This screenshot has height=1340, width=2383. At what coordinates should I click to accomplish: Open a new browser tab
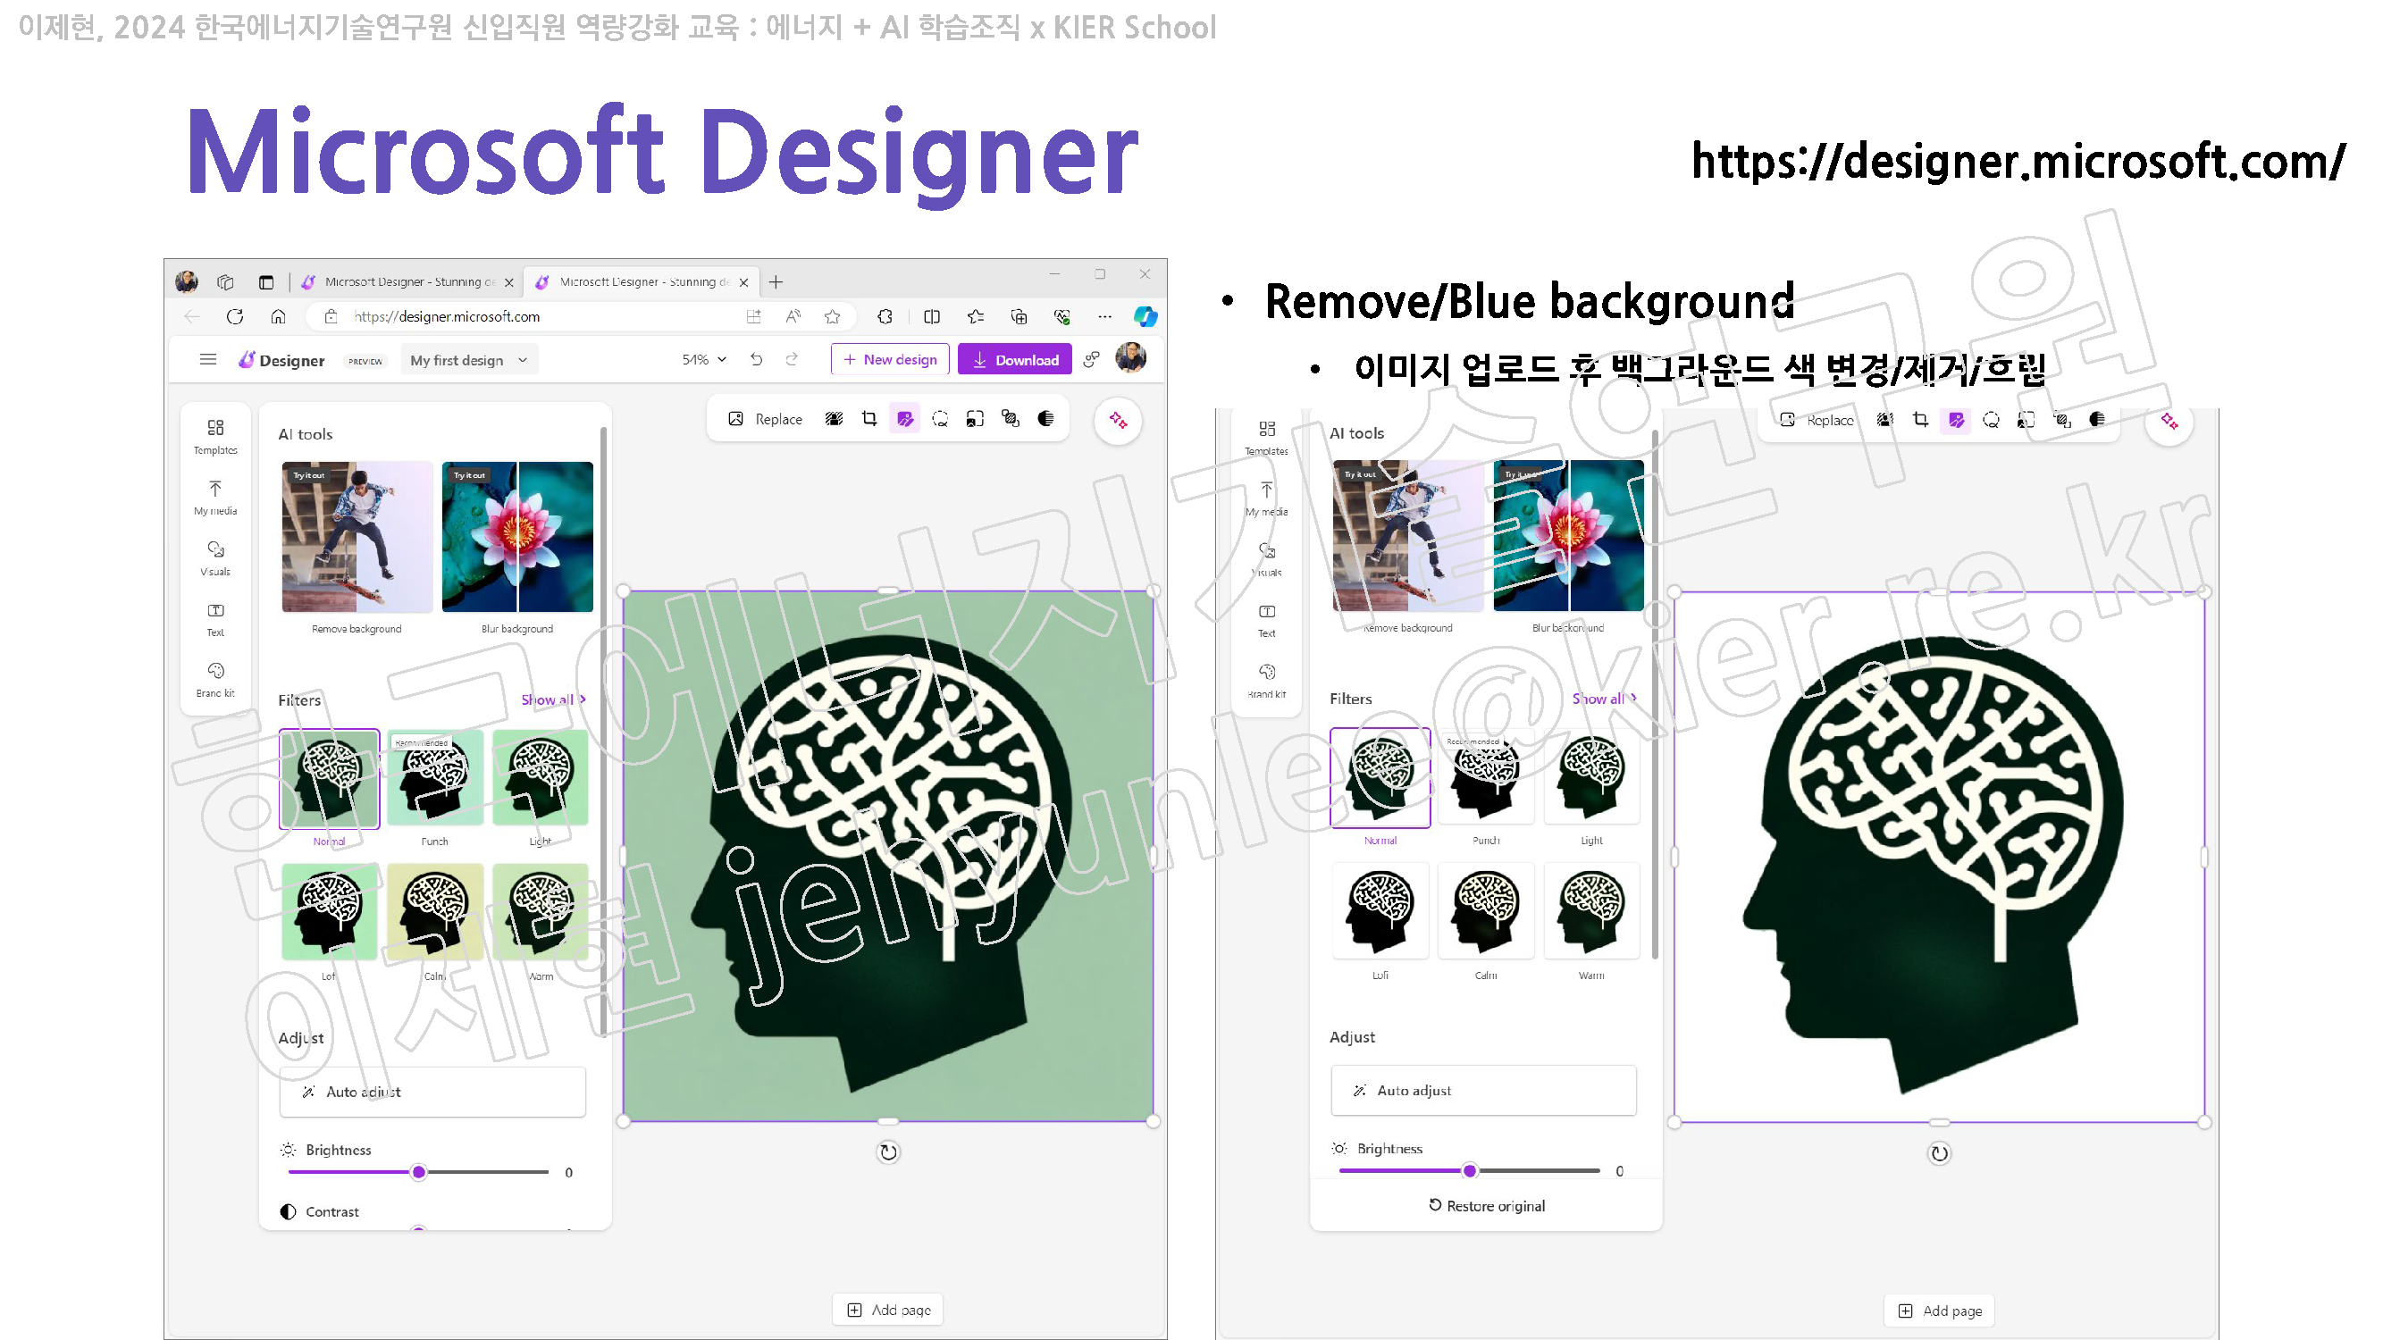776,281
